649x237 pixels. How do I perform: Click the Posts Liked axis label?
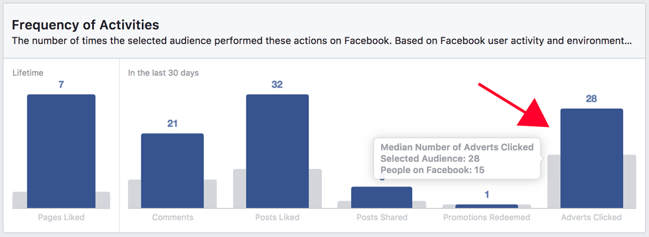(277, 217)
